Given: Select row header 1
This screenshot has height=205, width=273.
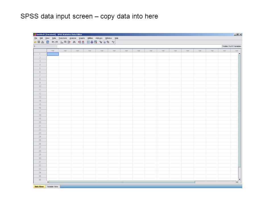Looking at the screenshot, I should click(x=40, y=54).
